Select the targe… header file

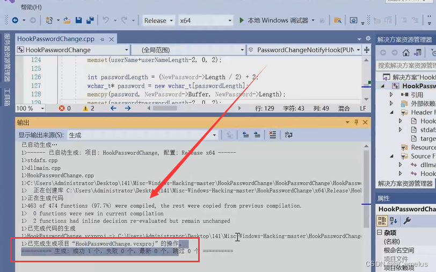(423, 138)
